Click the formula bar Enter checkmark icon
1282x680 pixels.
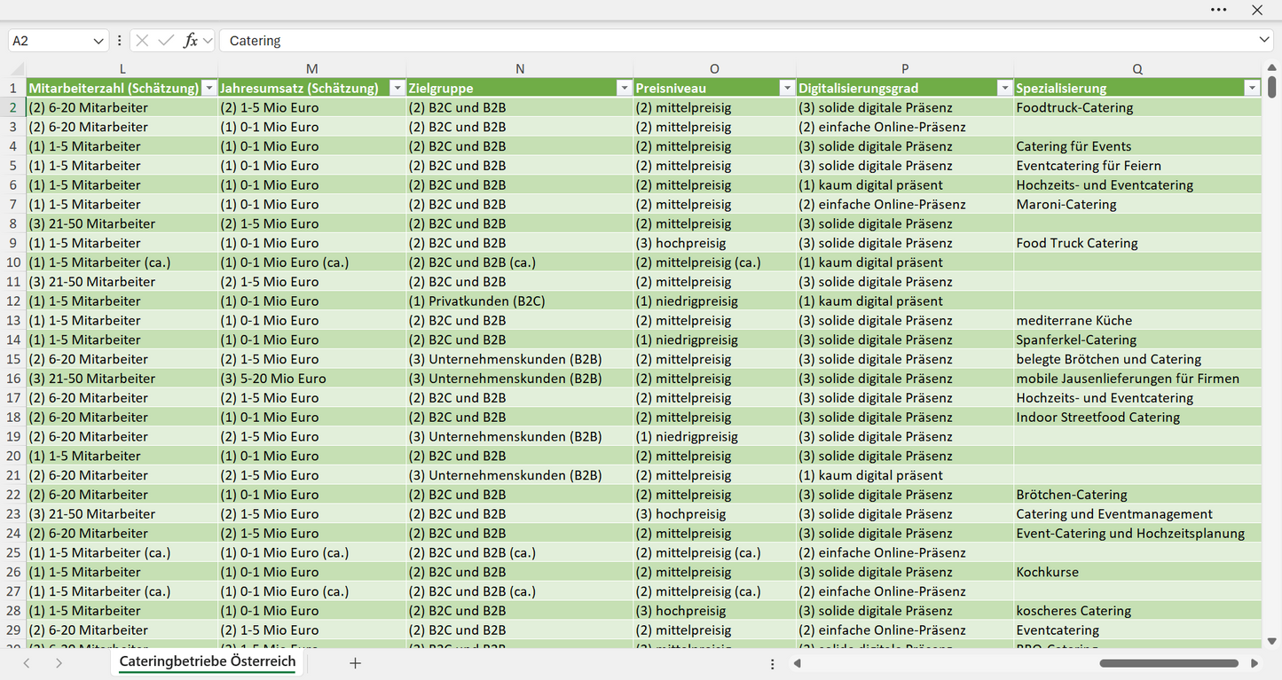166,41
